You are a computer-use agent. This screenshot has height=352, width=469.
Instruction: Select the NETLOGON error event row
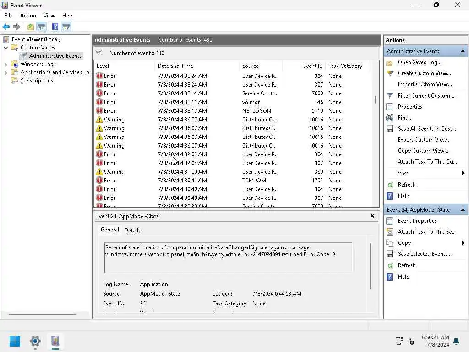[233, 111]
